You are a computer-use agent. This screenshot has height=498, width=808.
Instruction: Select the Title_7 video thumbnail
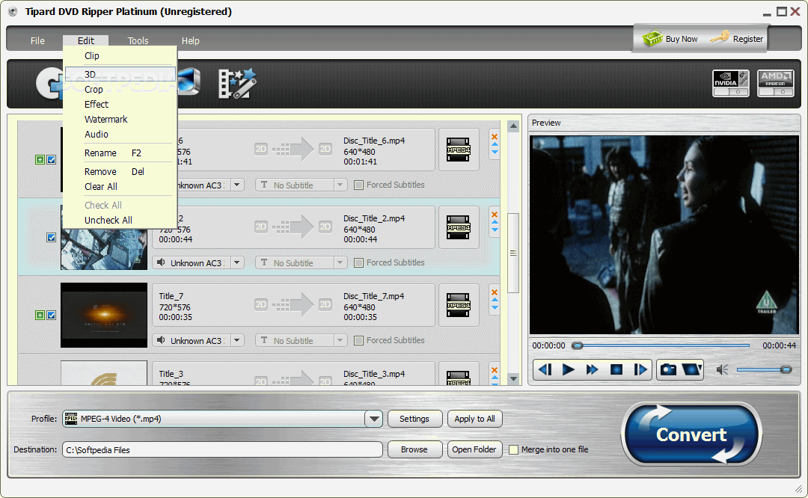pyautogui.click(x=104, y=315)
